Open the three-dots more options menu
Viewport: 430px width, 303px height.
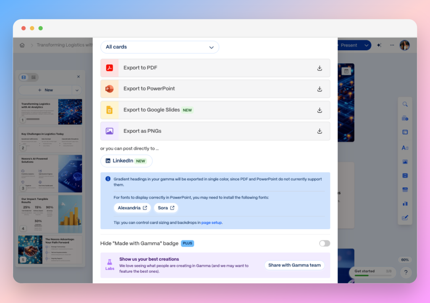pyautogui.click(x=392, y=45)
